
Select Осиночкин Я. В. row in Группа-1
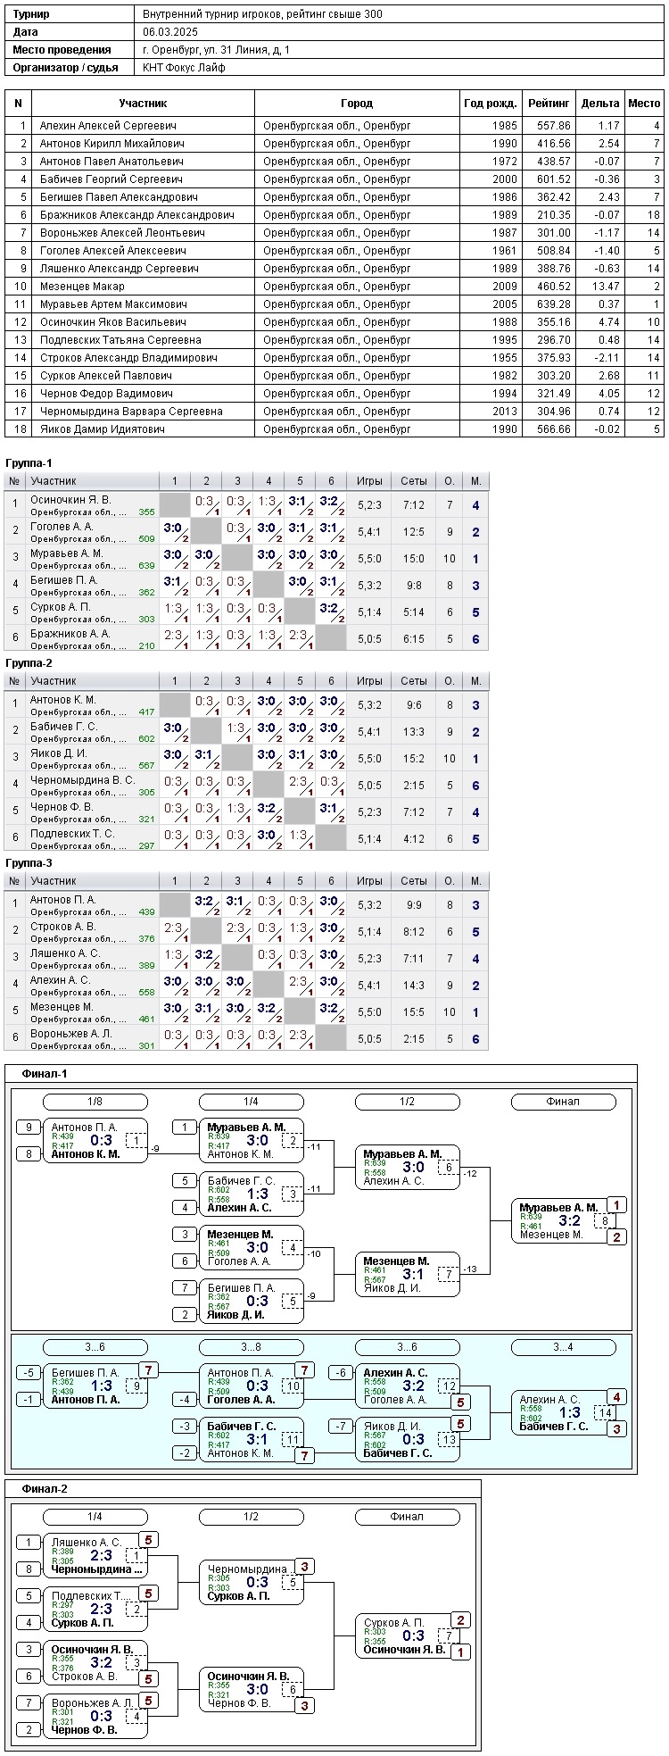pos(71,500)
